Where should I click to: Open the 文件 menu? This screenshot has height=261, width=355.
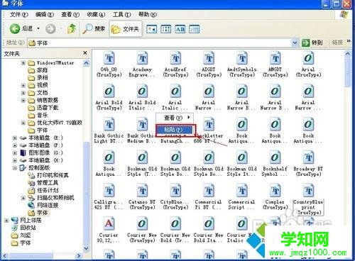[19, 15]
